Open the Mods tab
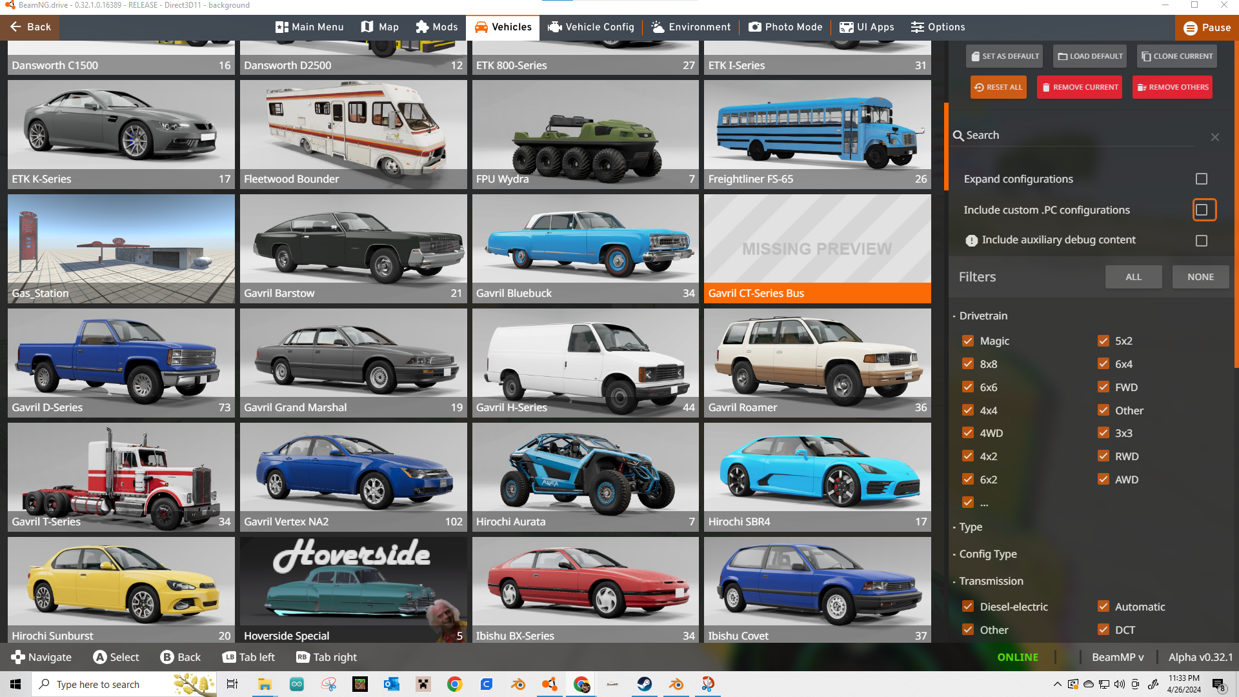Viewport: 1239px width, 697px height. pos(437,27)
